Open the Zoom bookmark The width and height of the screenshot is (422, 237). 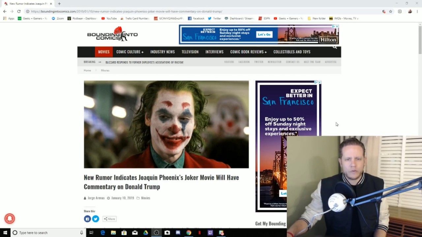58,18
